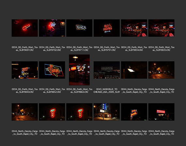
Task: Click filename ending SL8Y9834.CR2
Action: pyautogui.click(x=134, y=49)
